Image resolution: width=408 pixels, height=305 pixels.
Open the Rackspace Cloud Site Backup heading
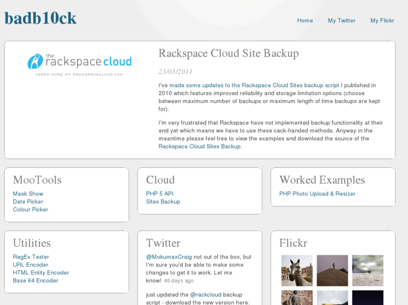click(229, 53)
